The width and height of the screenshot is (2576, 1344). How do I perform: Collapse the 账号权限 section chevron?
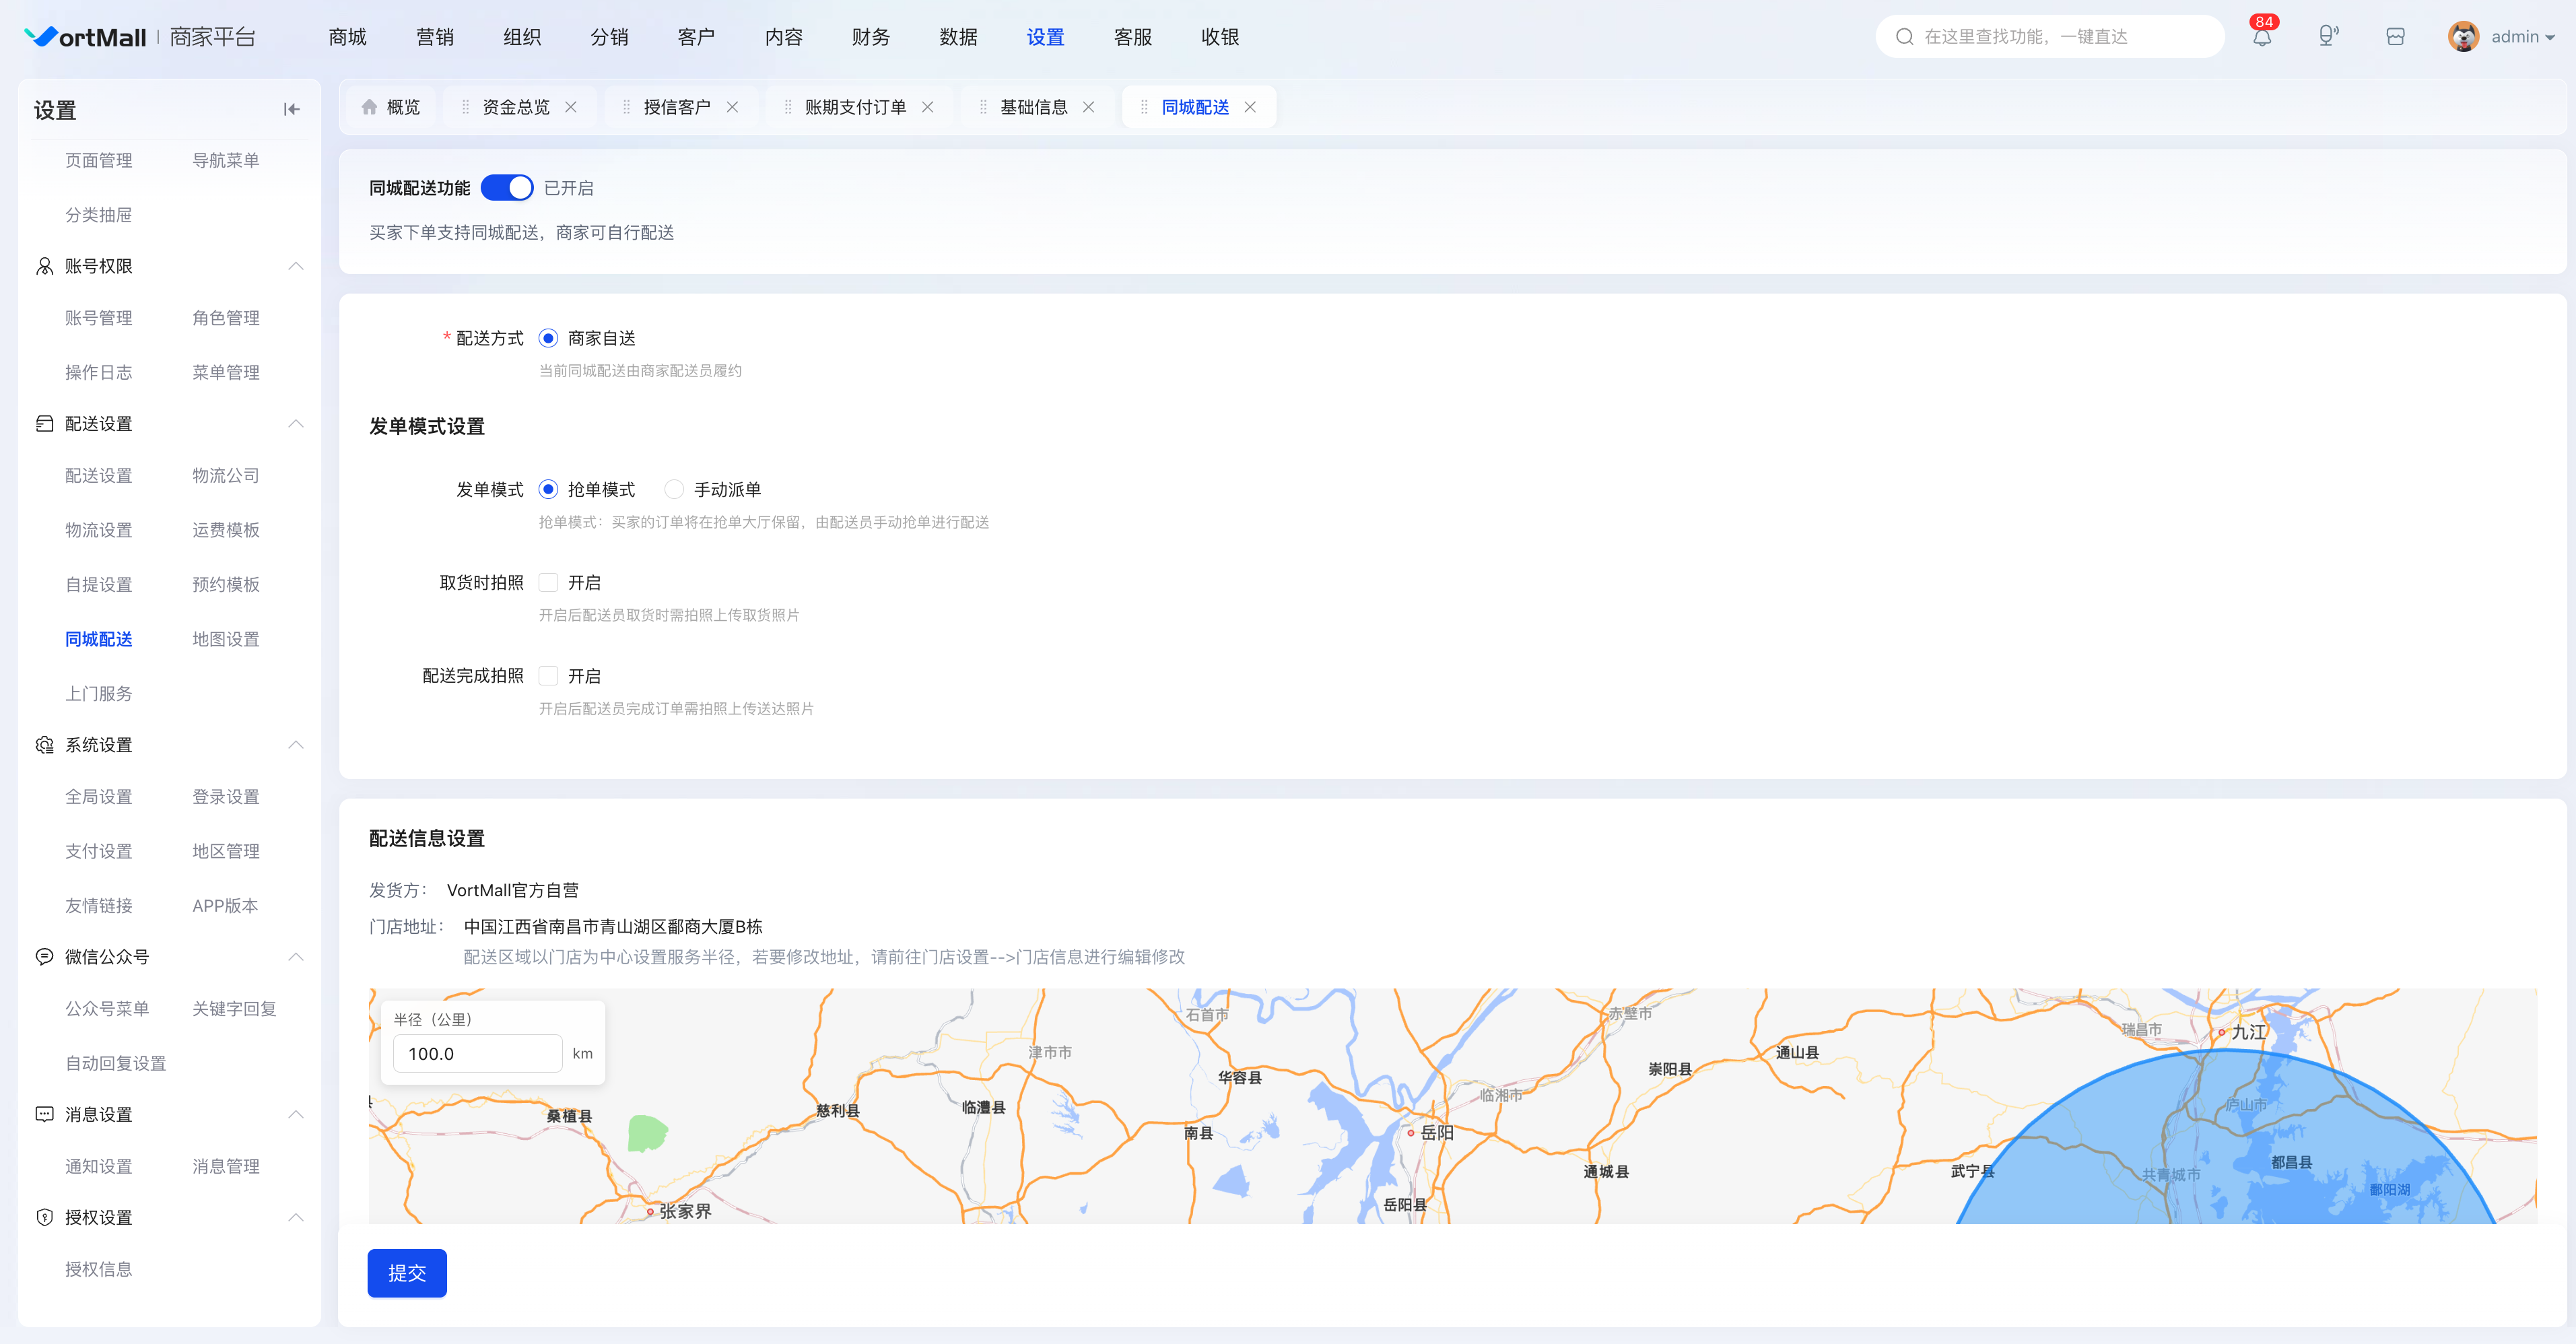tap(296, 266)
